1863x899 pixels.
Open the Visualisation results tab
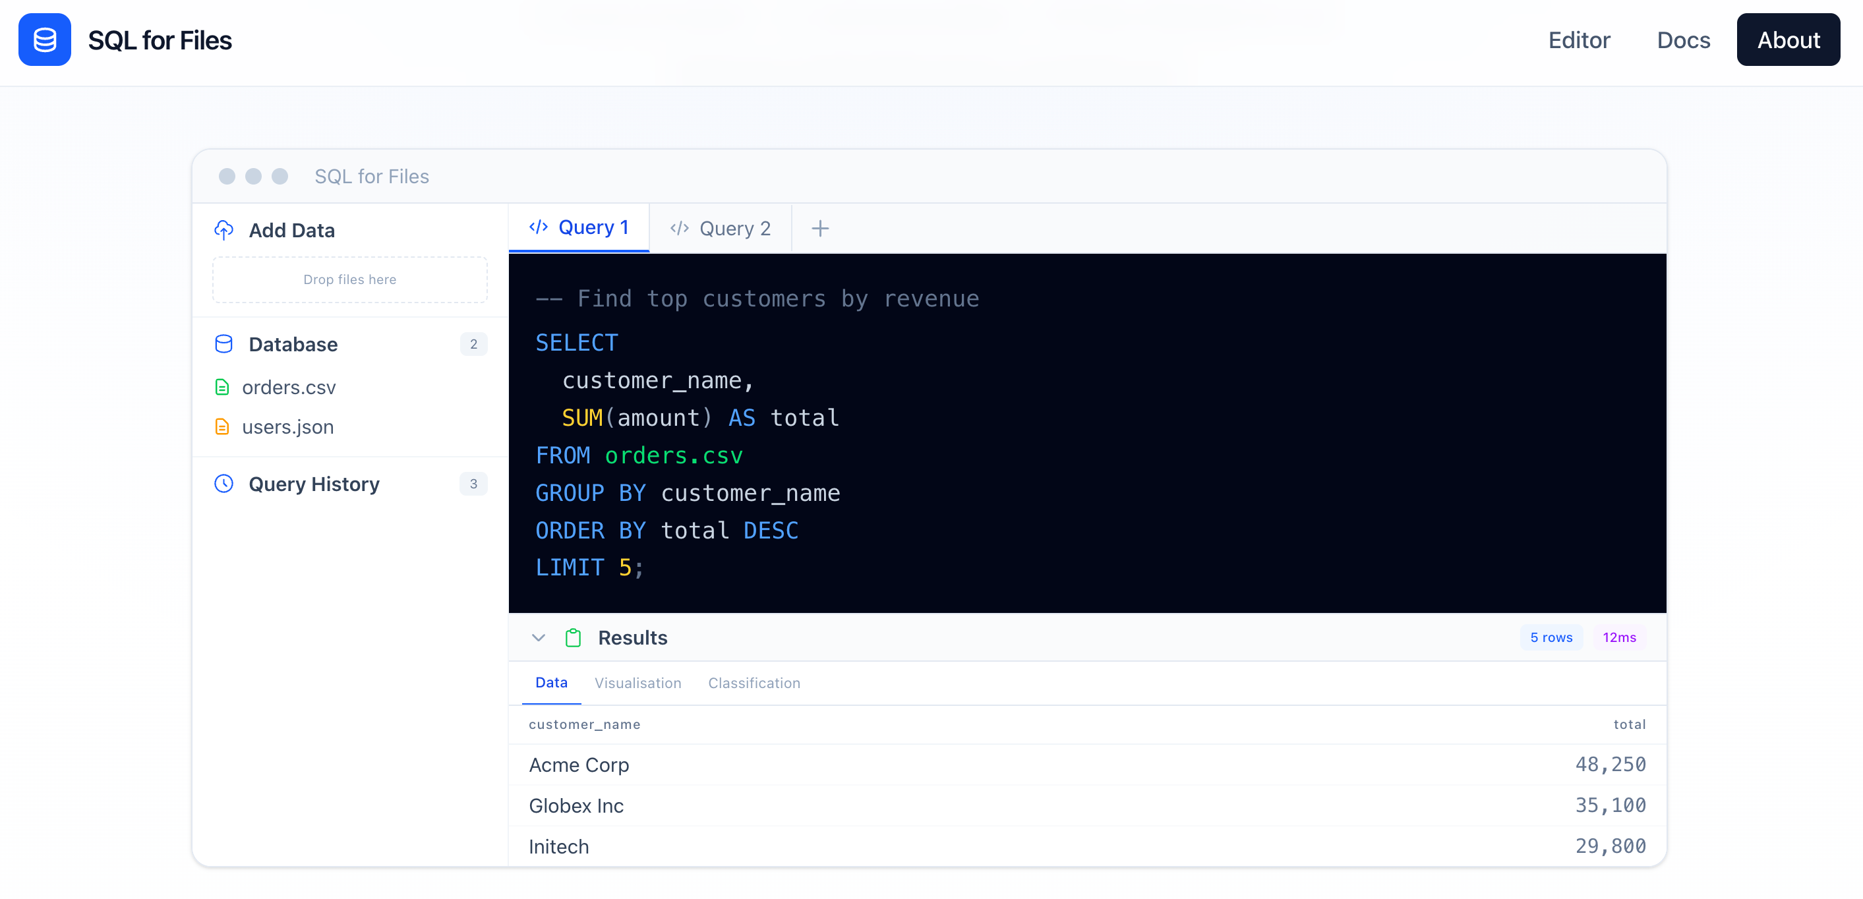[637, 683]
